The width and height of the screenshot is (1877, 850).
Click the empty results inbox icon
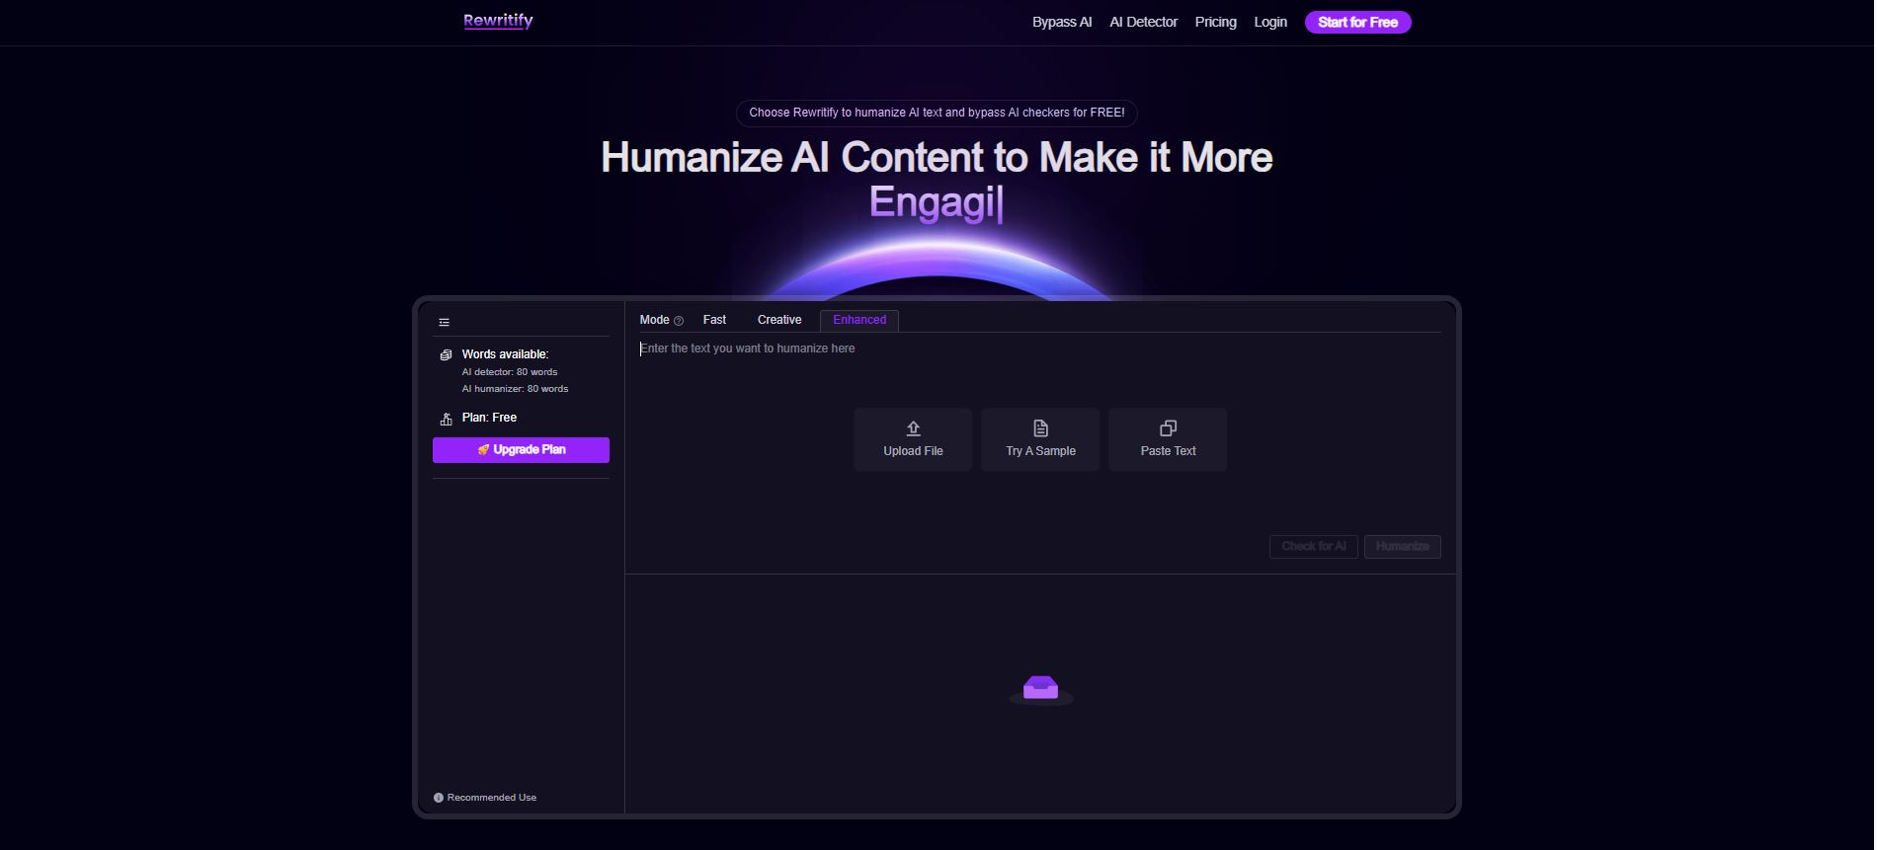pyautogui.click(x=1040, y=688)
